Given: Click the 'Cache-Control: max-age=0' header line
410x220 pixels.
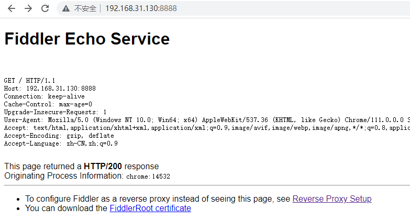Looking at the screenshot, I should [x=48, y=104].
